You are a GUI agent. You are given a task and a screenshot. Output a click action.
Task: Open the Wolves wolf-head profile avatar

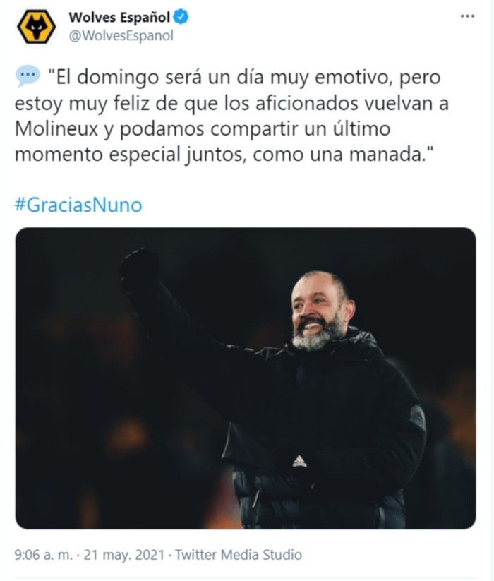pyautogui.click(x=36, y=27)
